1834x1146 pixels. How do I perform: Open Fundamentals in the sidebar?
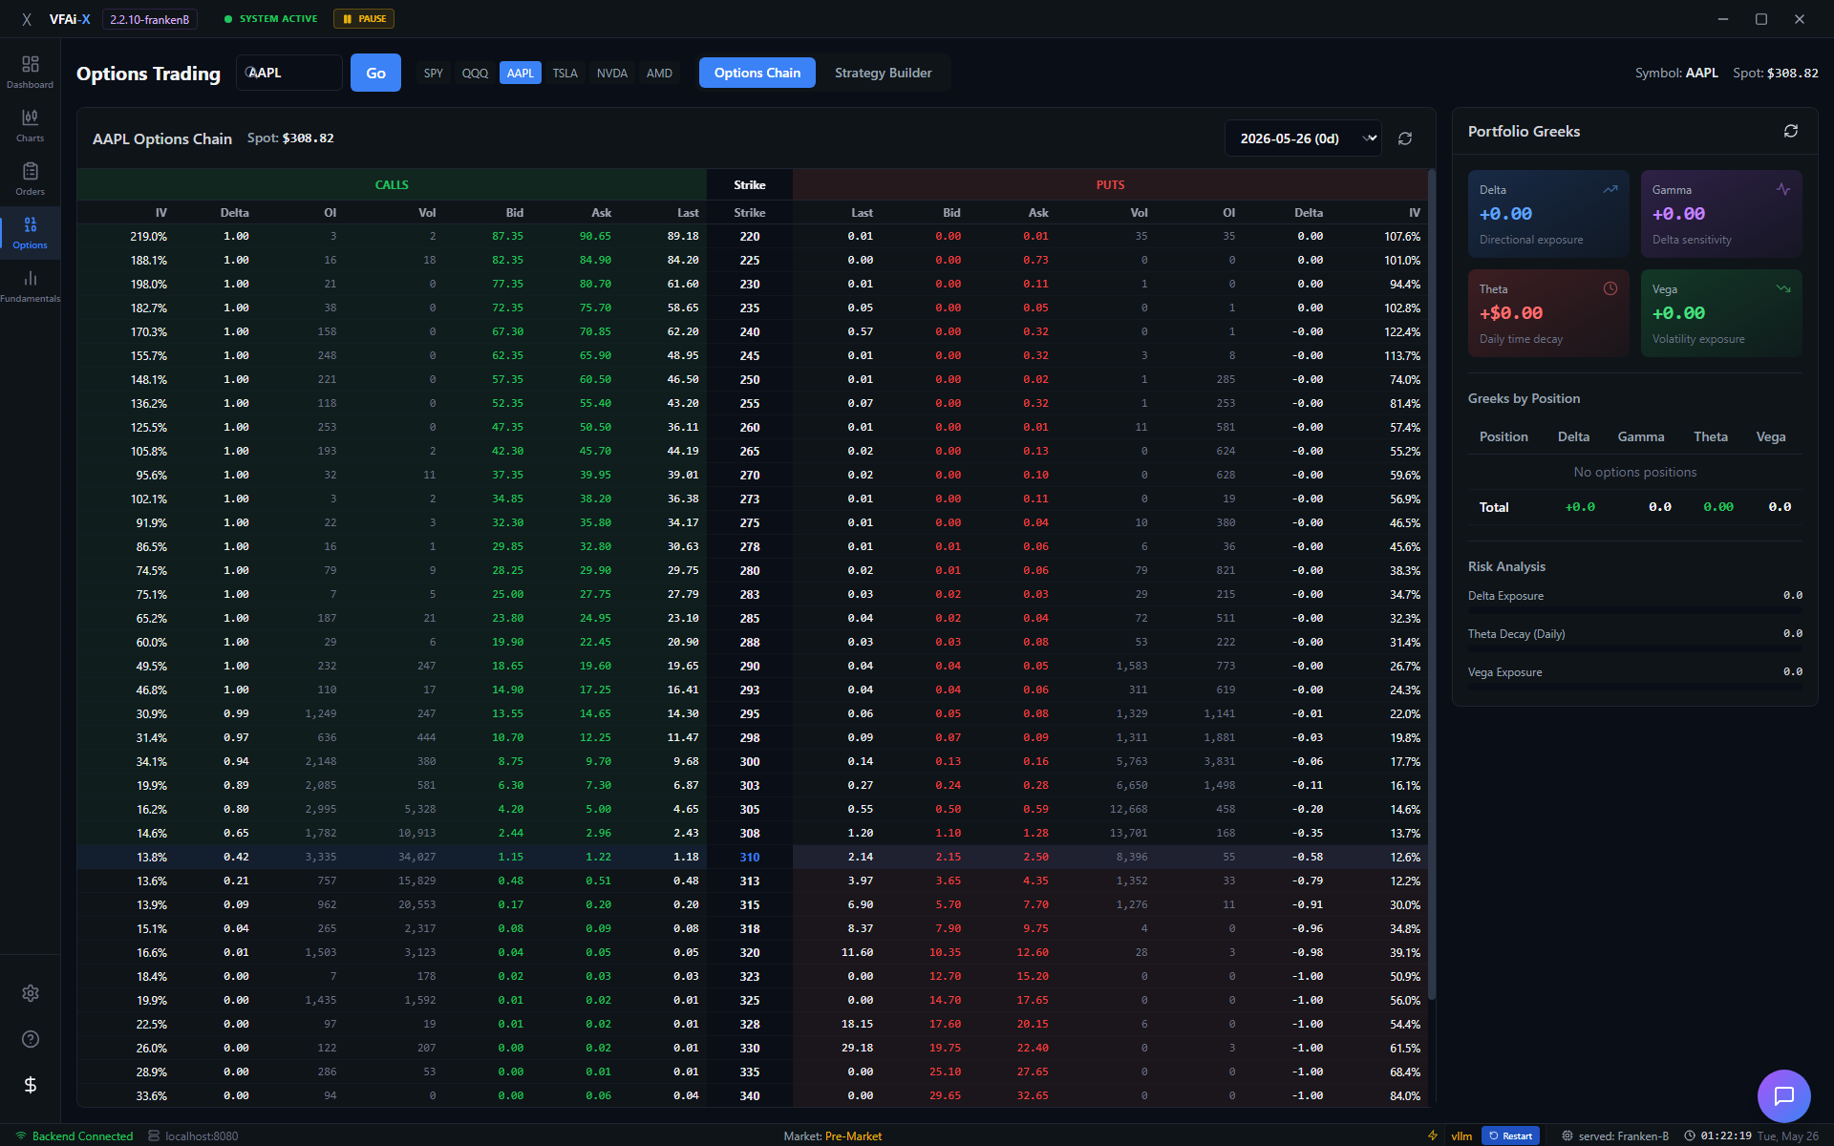pos(30,286)
